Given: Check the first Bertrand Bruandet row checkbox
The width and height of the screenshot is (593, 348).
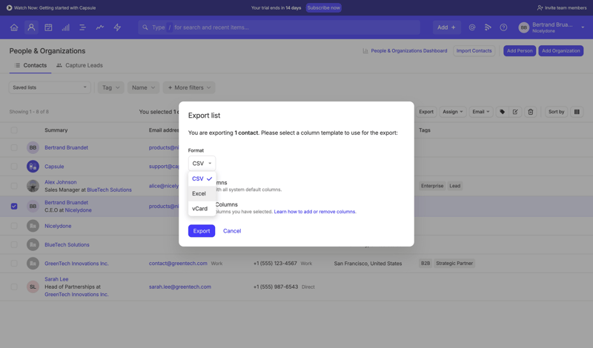Looking at the screenshot, I should coord(14,147).
